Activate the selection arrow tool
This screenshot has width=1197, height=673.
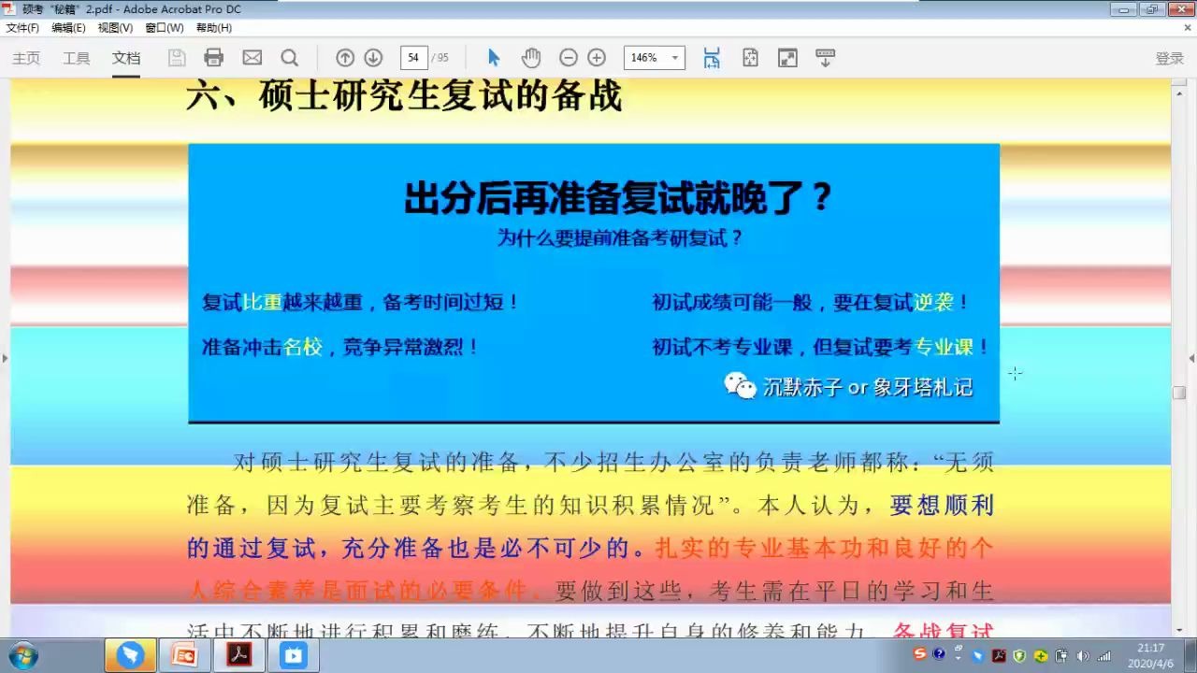click(494, 57)
